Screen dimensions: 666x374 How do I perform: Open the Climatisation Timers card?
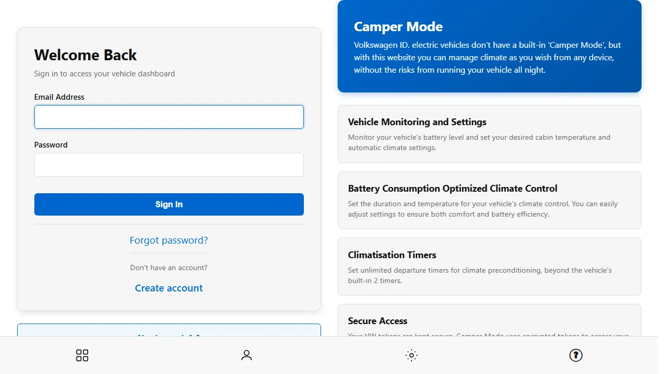489,266
